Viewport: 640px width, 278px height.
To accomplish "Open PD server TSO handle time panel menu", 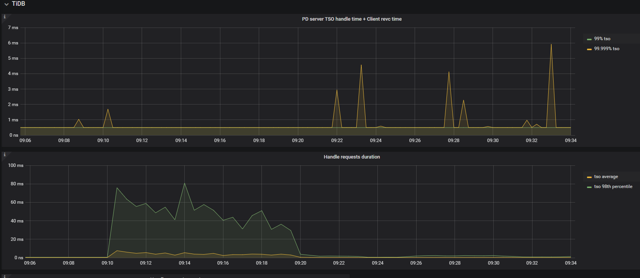I will pos(351,19).
